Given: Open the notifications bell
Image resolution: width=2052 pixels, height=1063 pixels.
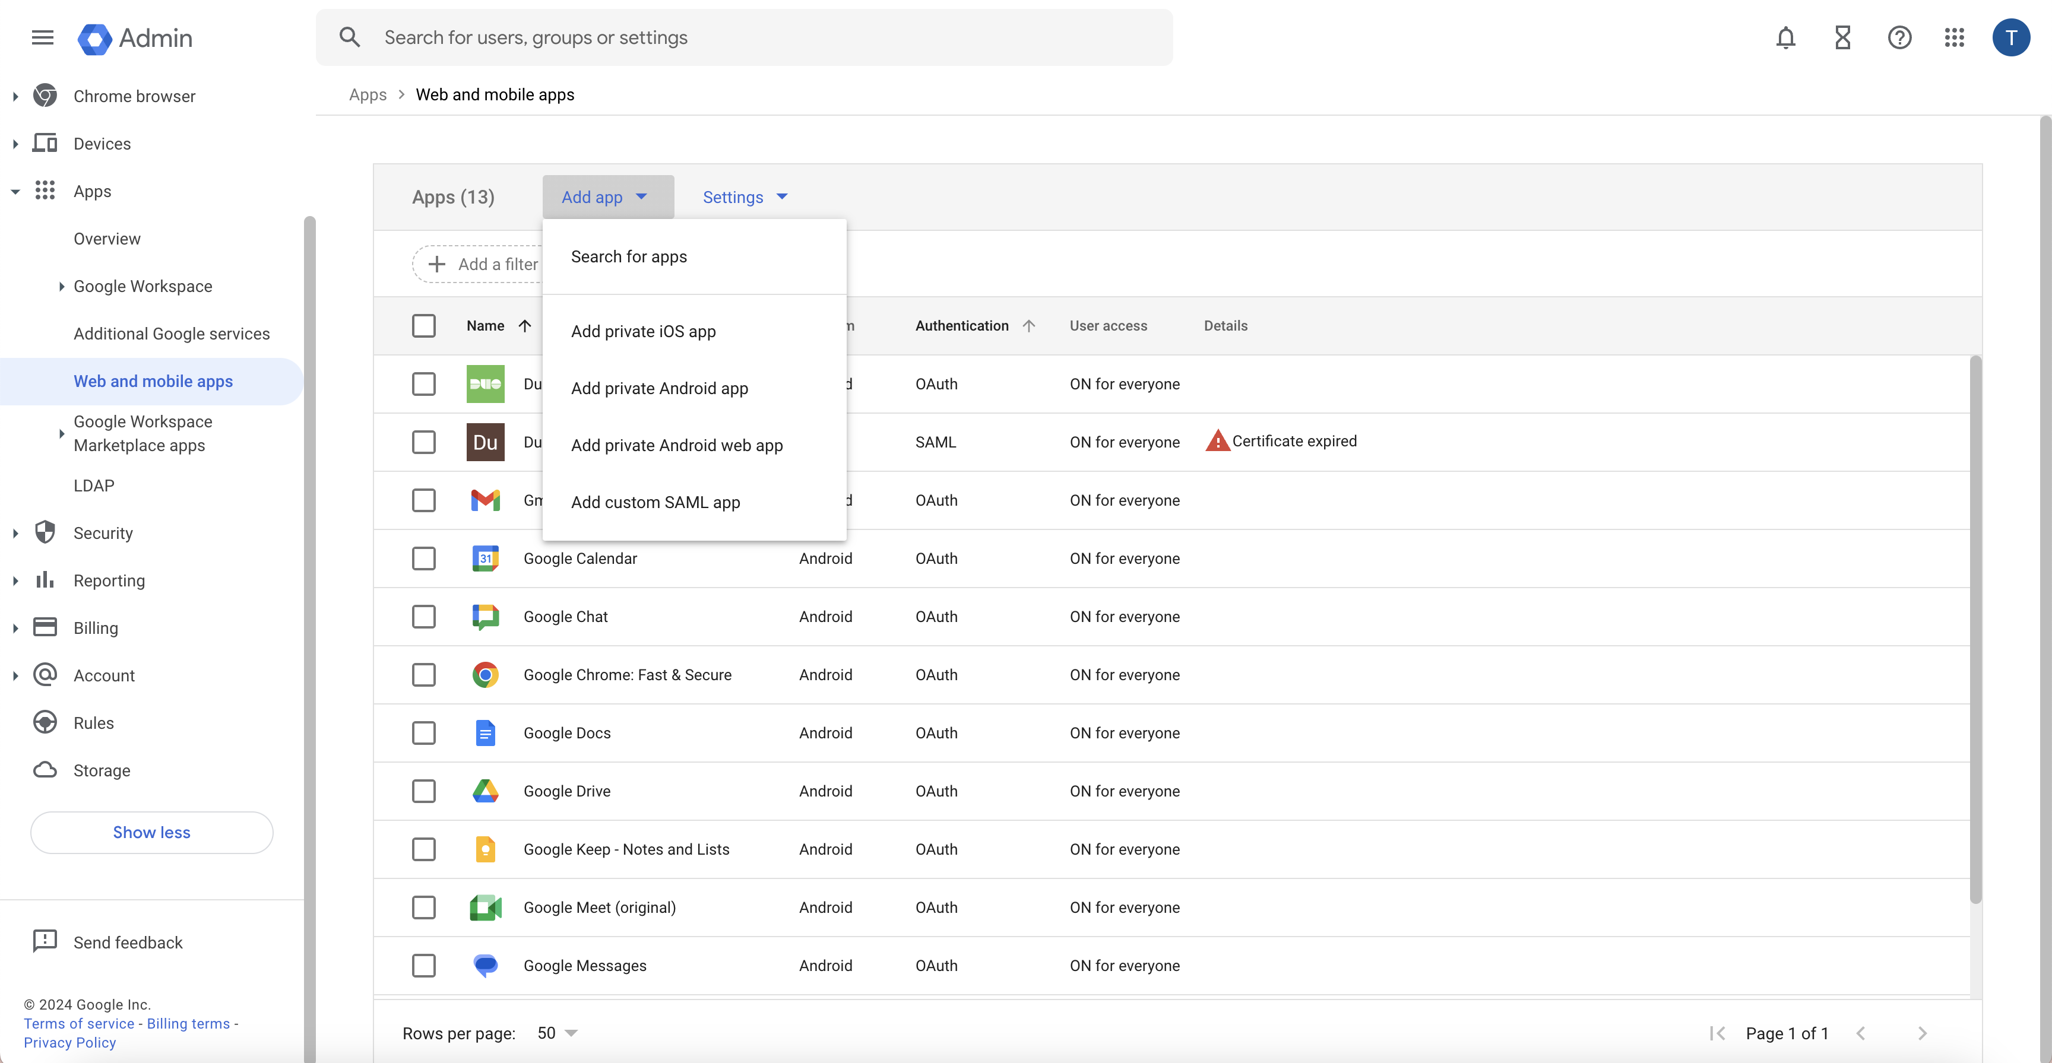Looking at the screenshot, I should 1786,37.
